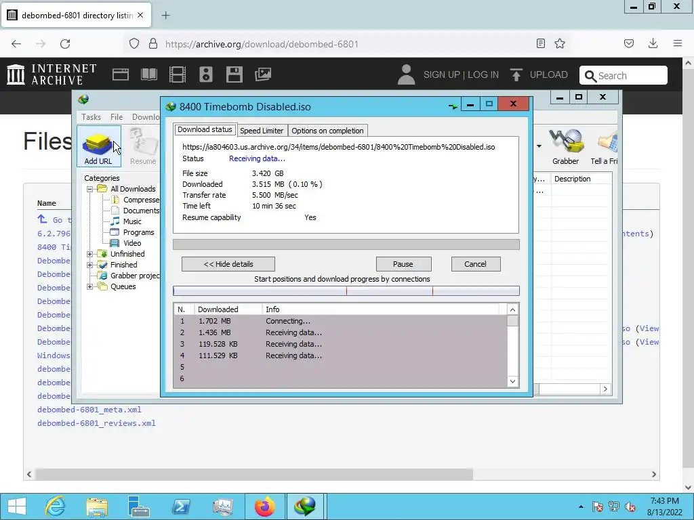
Task: Click the Upload arrow icon
Action: click(516, 74)
